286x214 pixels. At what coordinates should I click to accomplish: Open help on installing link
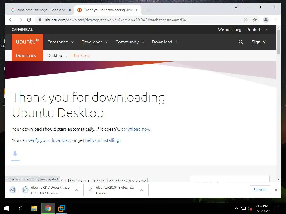pos(102,140)
